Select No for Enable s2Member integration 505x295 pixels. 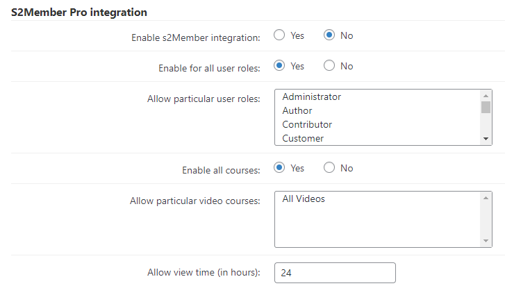[329, 35]
